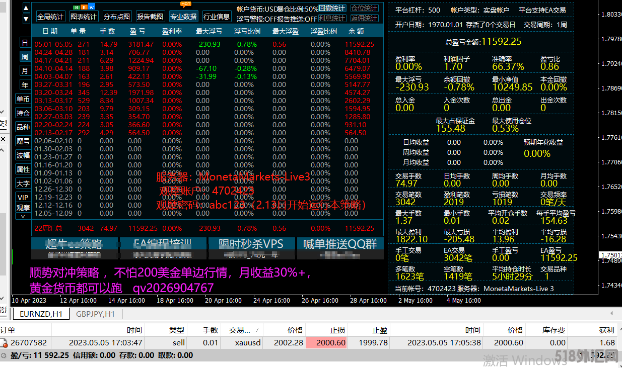Click the 1.75013 current price label
Screen dimensions: 622x368
click(610, 255)
